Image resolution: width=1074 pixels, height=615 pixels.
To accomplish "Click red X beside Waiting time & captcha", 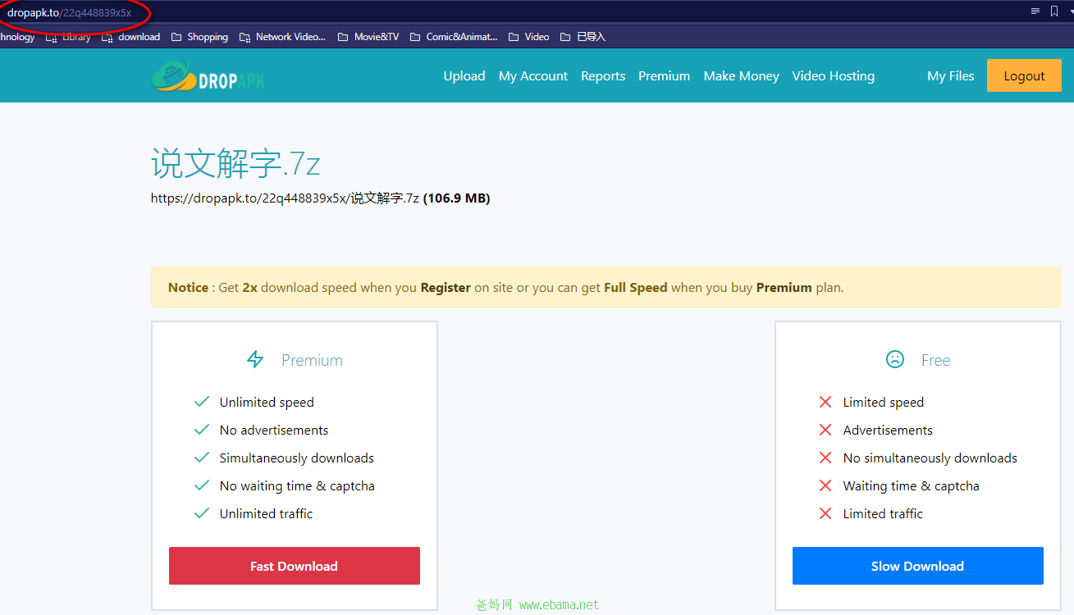I will coord(825,485).
